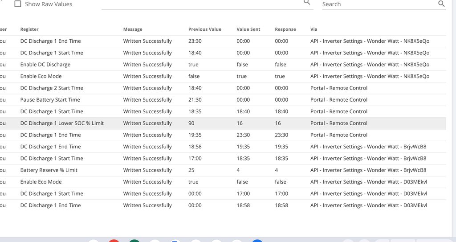This screenshot has width=456, height=242.
Task: Click the magnifier icon in the middle filter field
Action: click(307, 2)
